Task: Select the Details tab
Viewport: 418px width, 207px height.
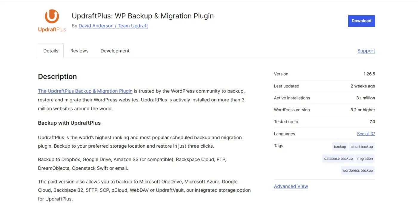Action: coord(51,51)
